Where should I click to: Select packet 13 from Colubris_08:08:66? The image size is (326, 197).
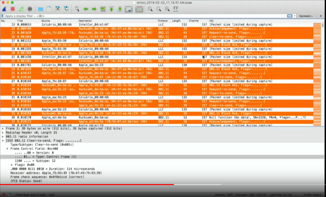157,25
